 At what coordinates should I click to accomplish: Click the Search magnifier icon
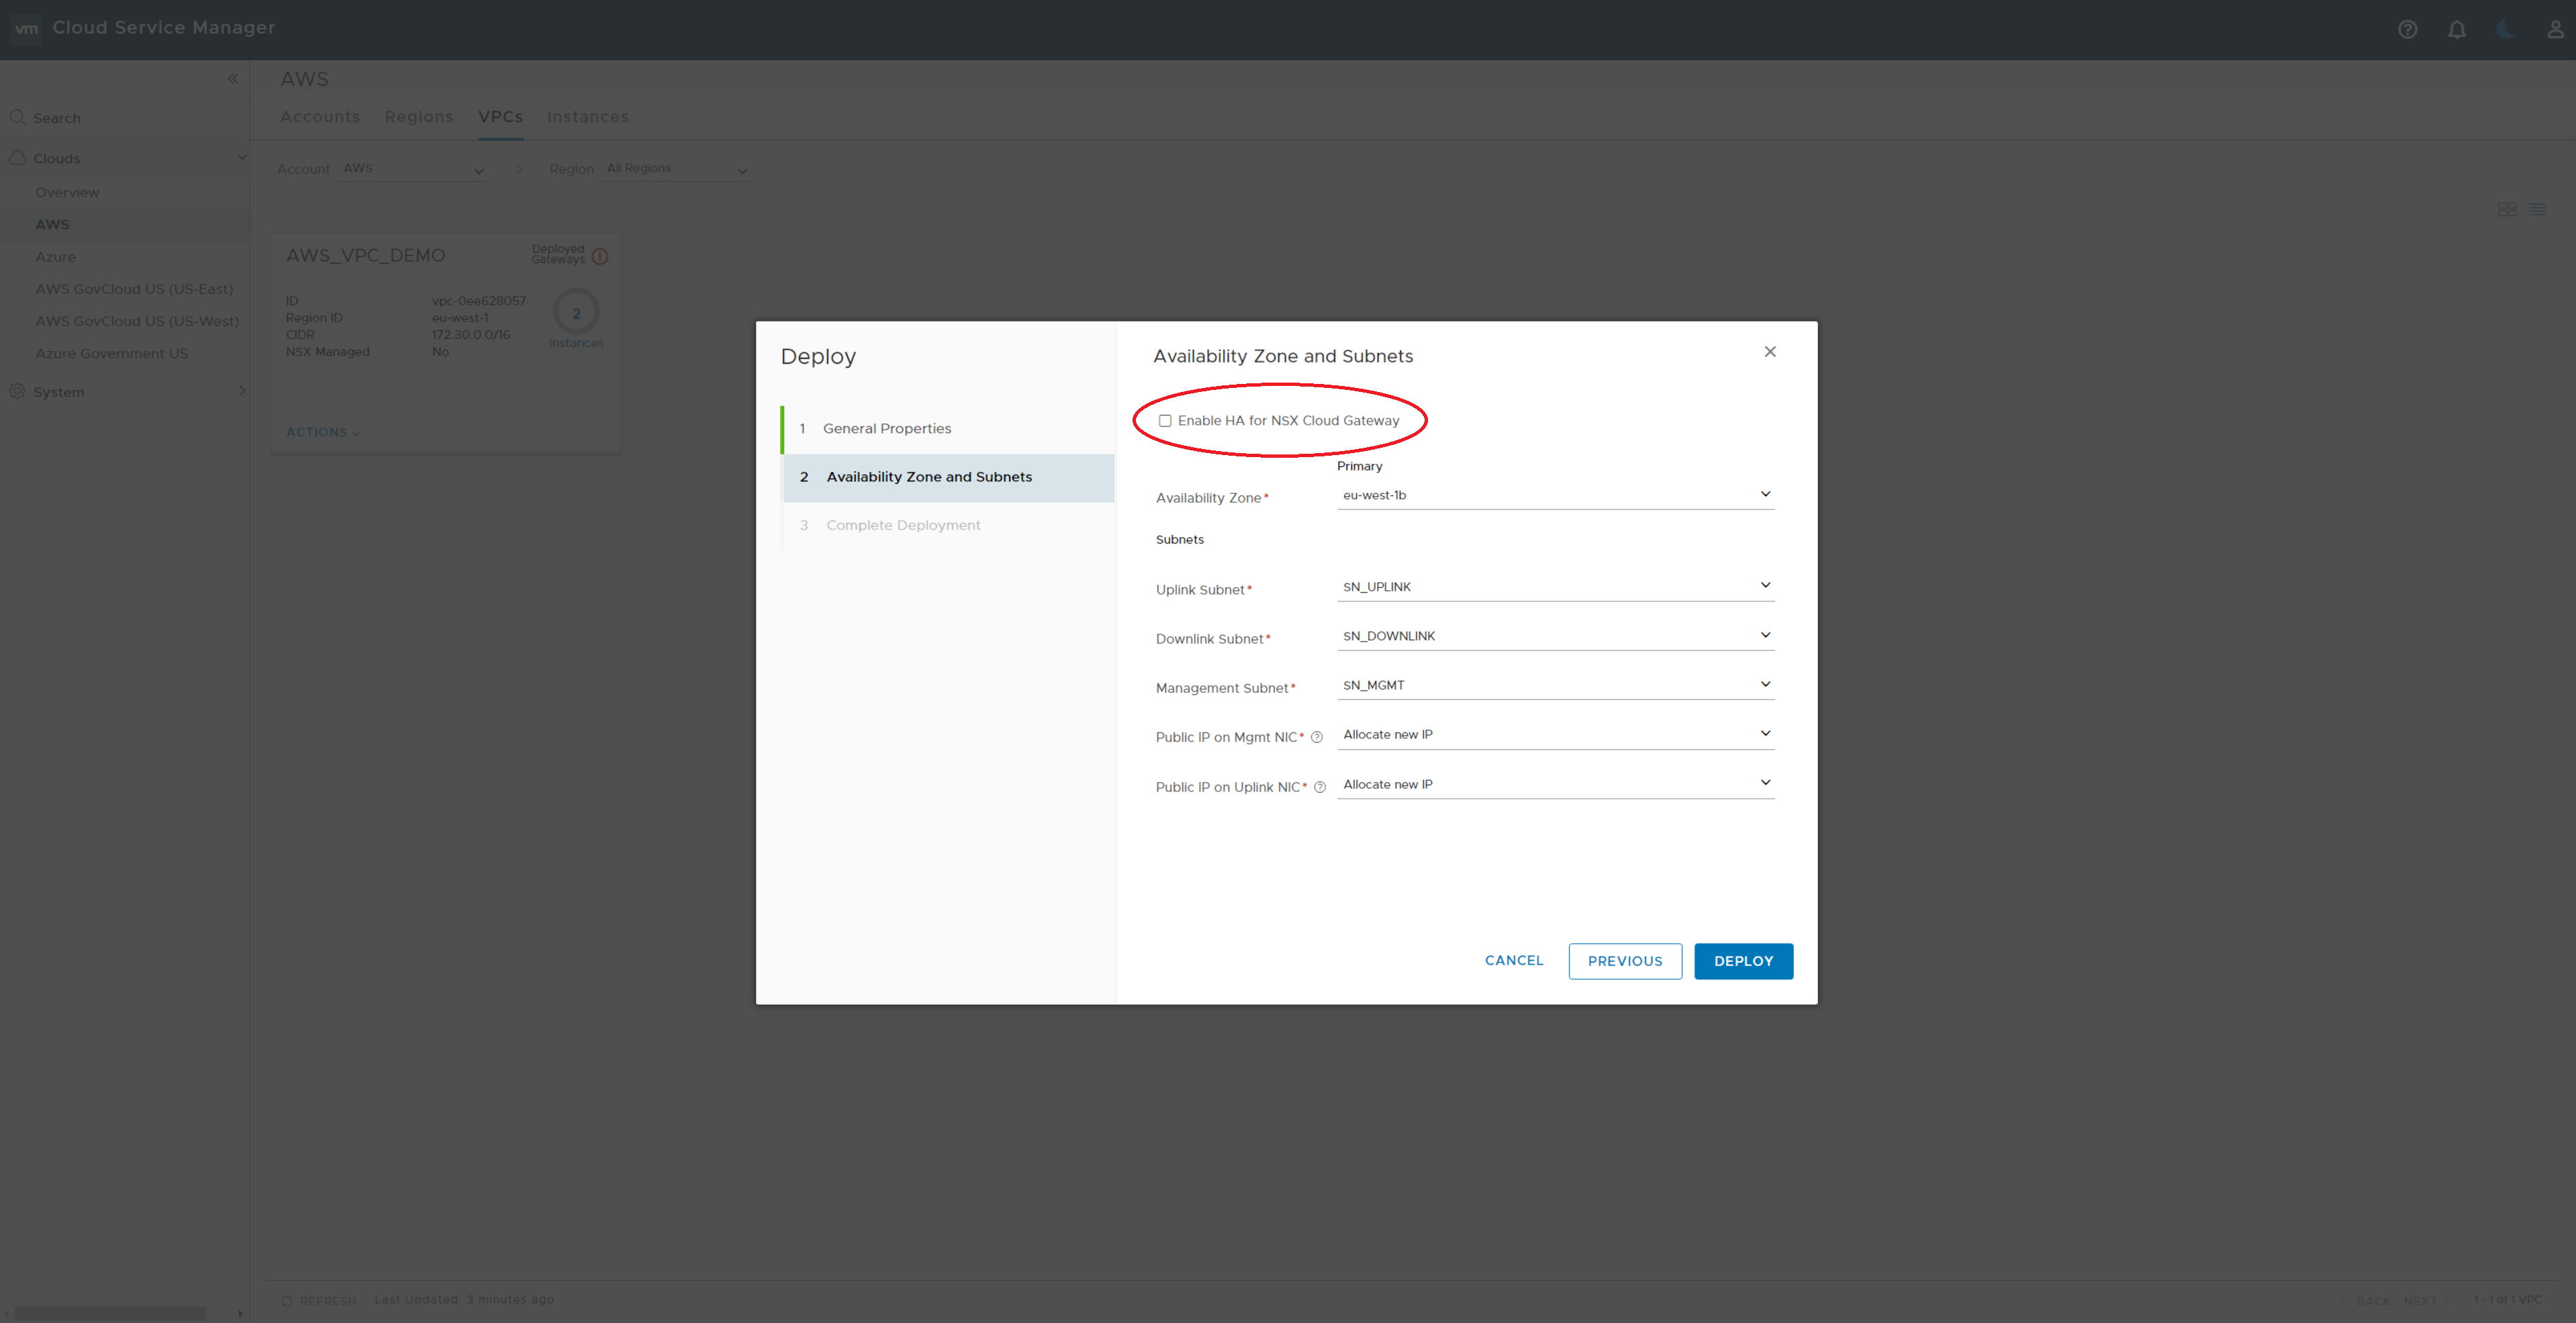click(x=17, y=117)
